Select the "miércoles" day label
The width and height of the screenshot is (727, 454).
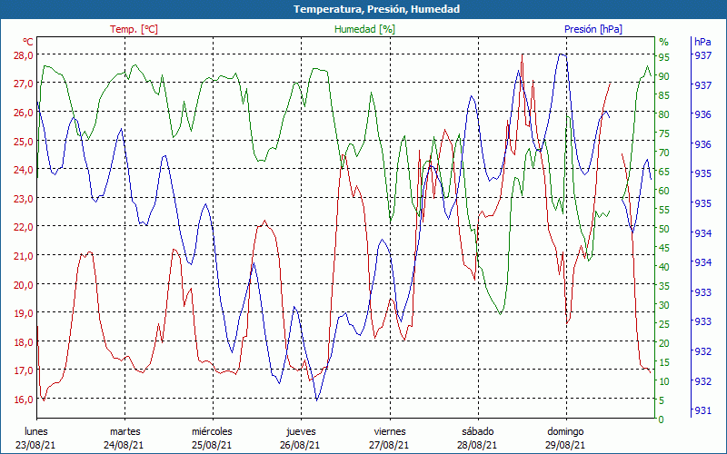(x=213, y=432)
